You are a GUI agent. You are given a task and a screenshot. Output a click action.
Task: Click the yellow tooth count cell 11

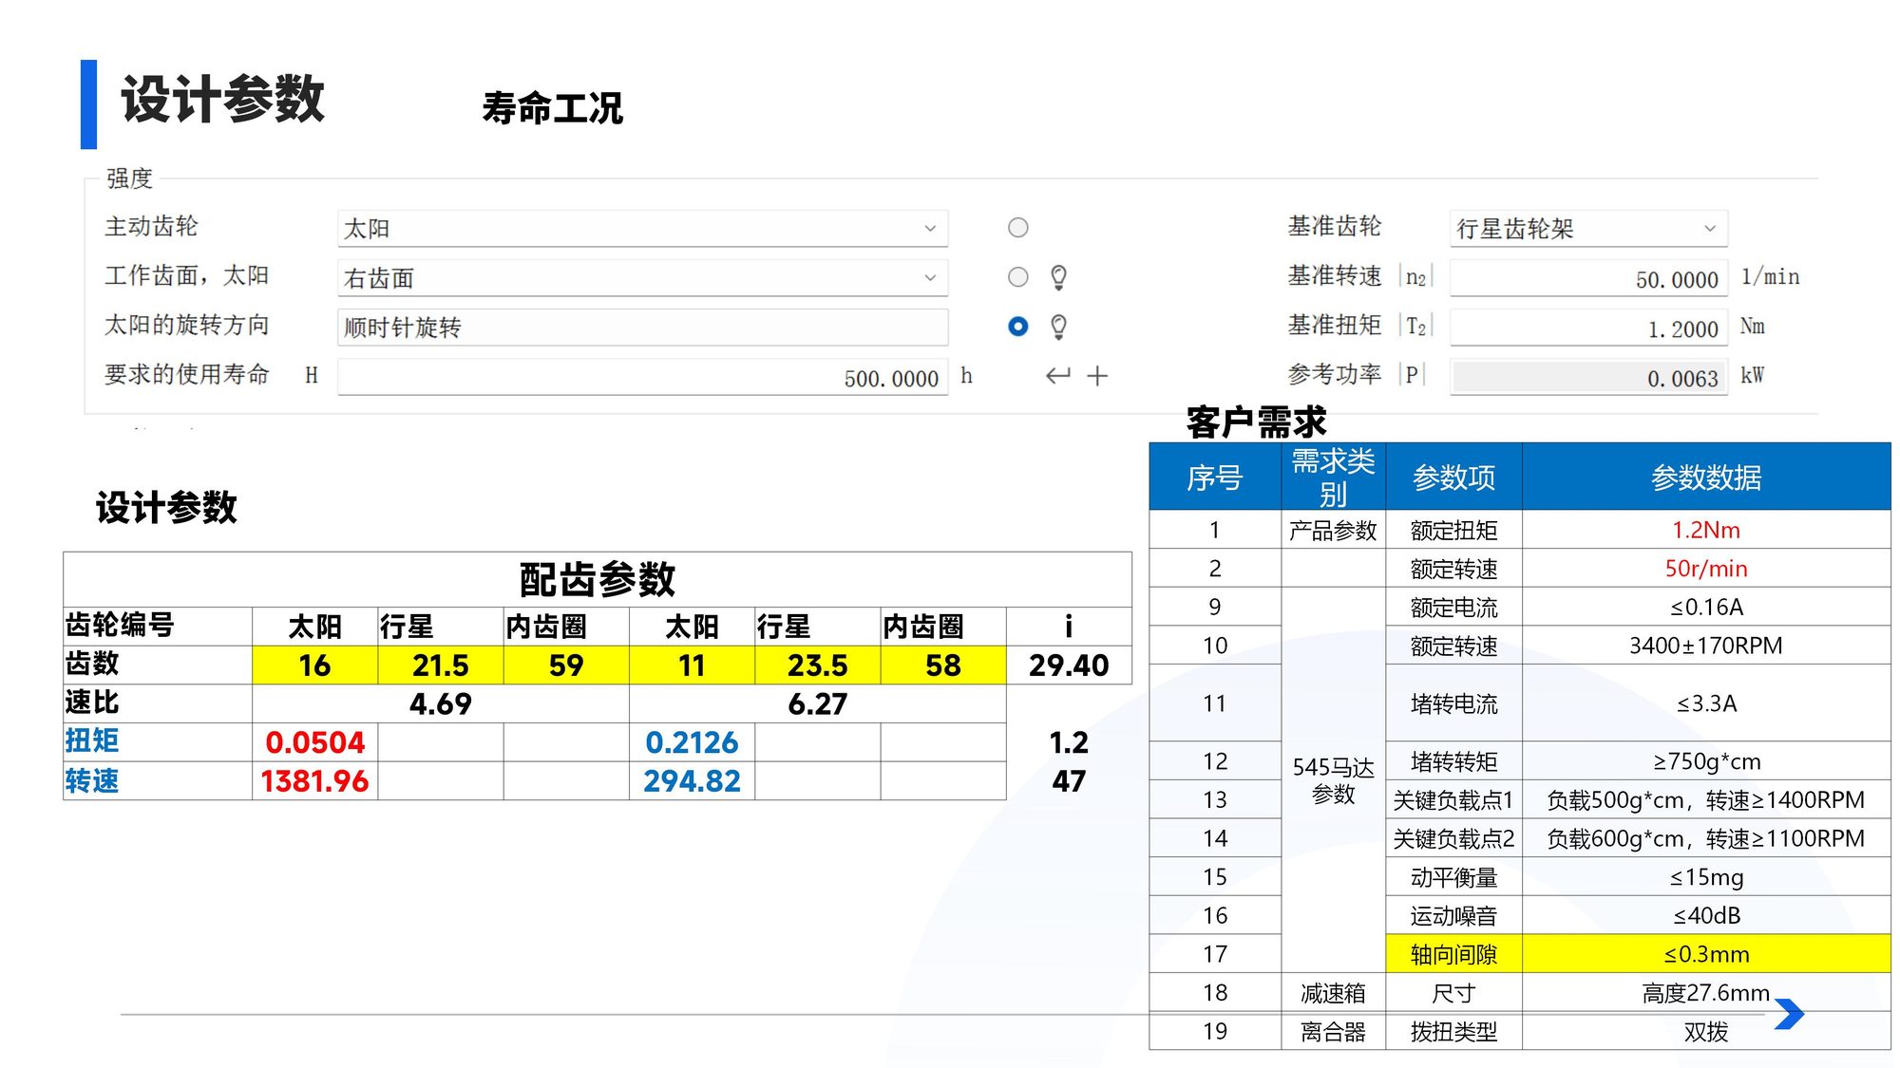(x=692, y=665)
